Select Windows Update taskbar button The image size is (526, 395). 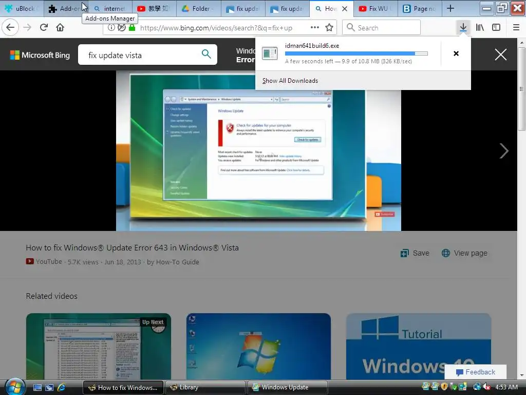pyautogui.click(x=288, y=388)
